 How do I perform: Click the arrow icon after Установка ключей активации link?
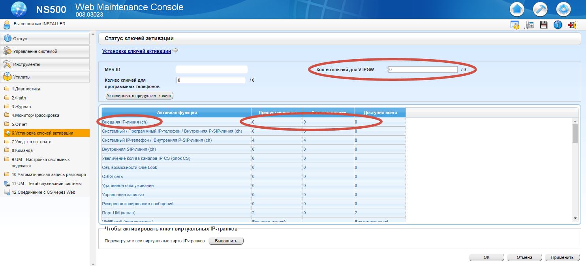[x=175, y=51]
